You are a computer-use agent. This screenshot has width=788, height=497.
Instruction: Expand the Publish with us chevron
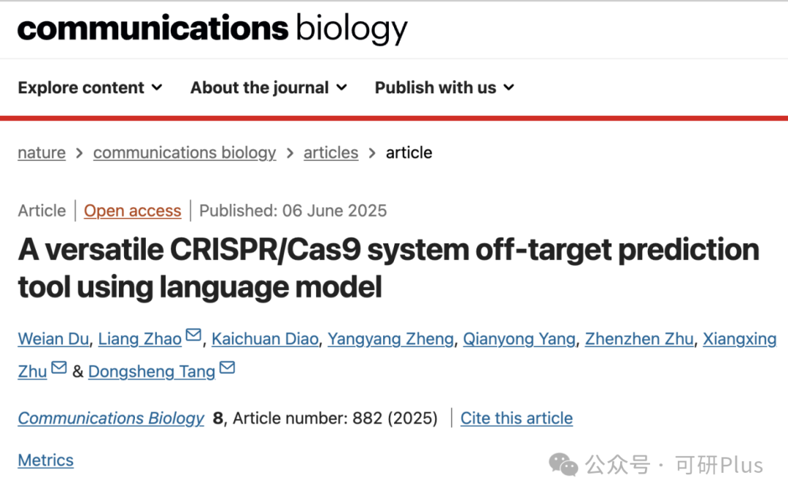point(509,87)
